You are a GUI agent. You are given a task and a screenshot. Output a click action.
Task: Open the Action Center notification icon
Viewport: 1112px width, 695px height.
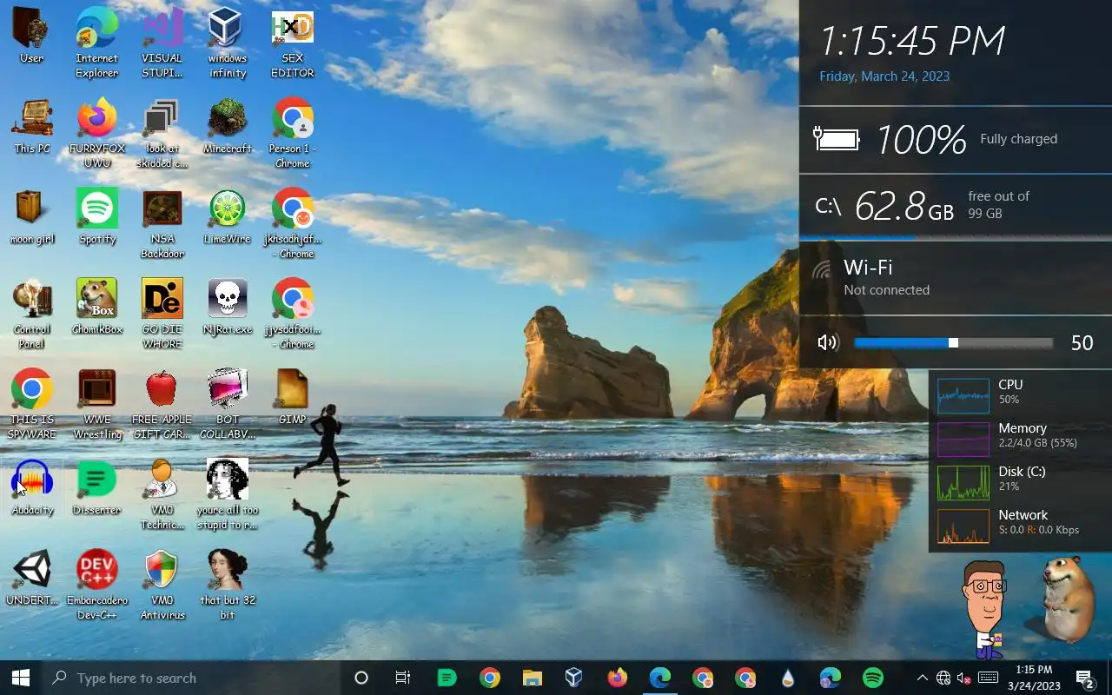(x=1085, y=678)
